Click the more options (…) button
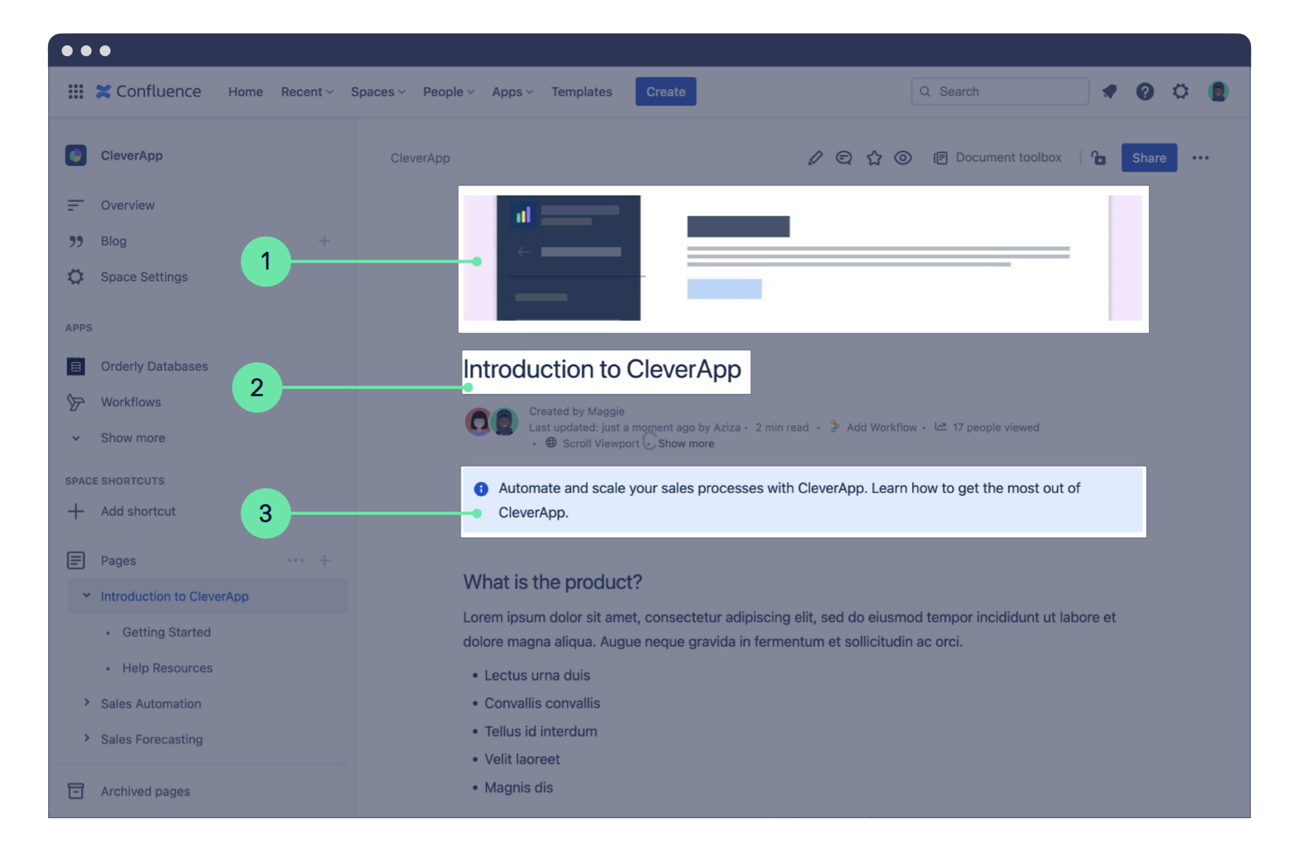The width and height of the screenshot is (1299, 850). coord(1202,158)
